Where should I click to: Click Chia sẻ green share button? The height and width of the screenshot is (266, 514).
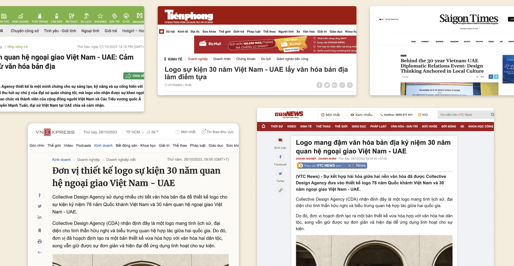pyautogui.click(x=134, y=76)
